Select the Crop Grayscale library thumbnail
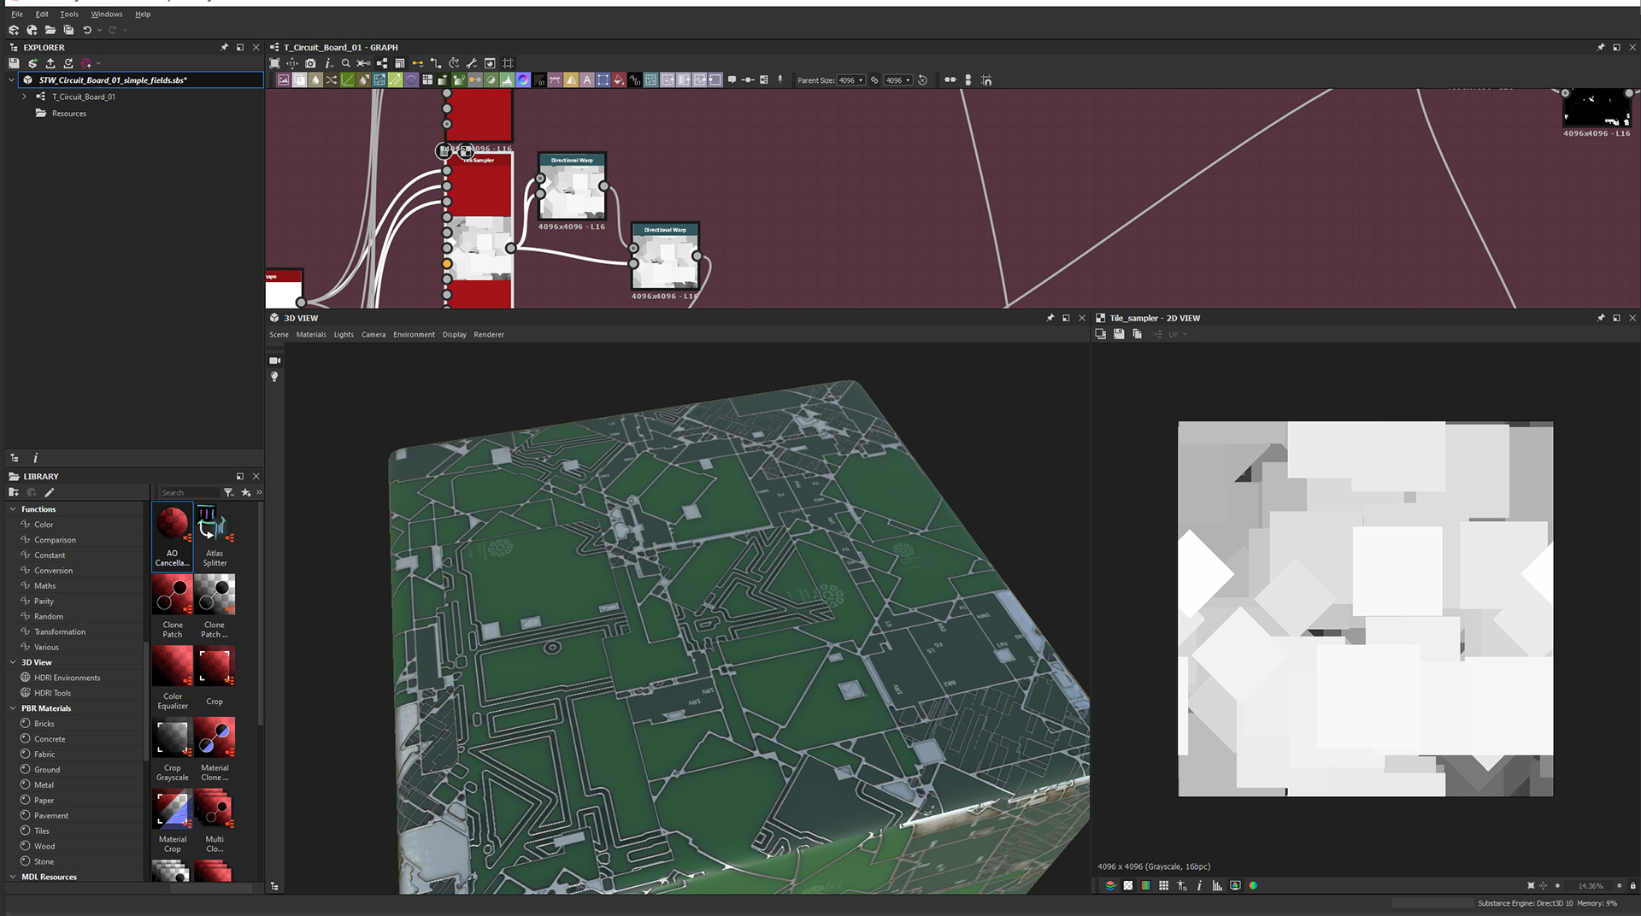 click(173, 750)
